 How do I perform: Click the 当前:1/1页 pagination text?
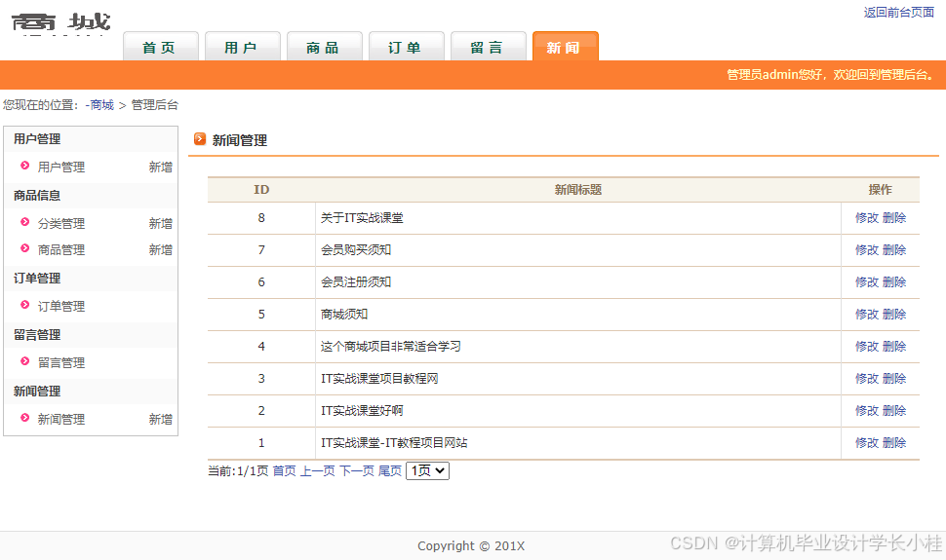tap(238, 470)
